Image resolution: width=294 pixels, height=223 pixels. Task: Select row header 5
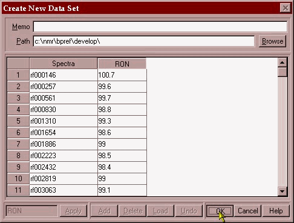pos(18,121)
